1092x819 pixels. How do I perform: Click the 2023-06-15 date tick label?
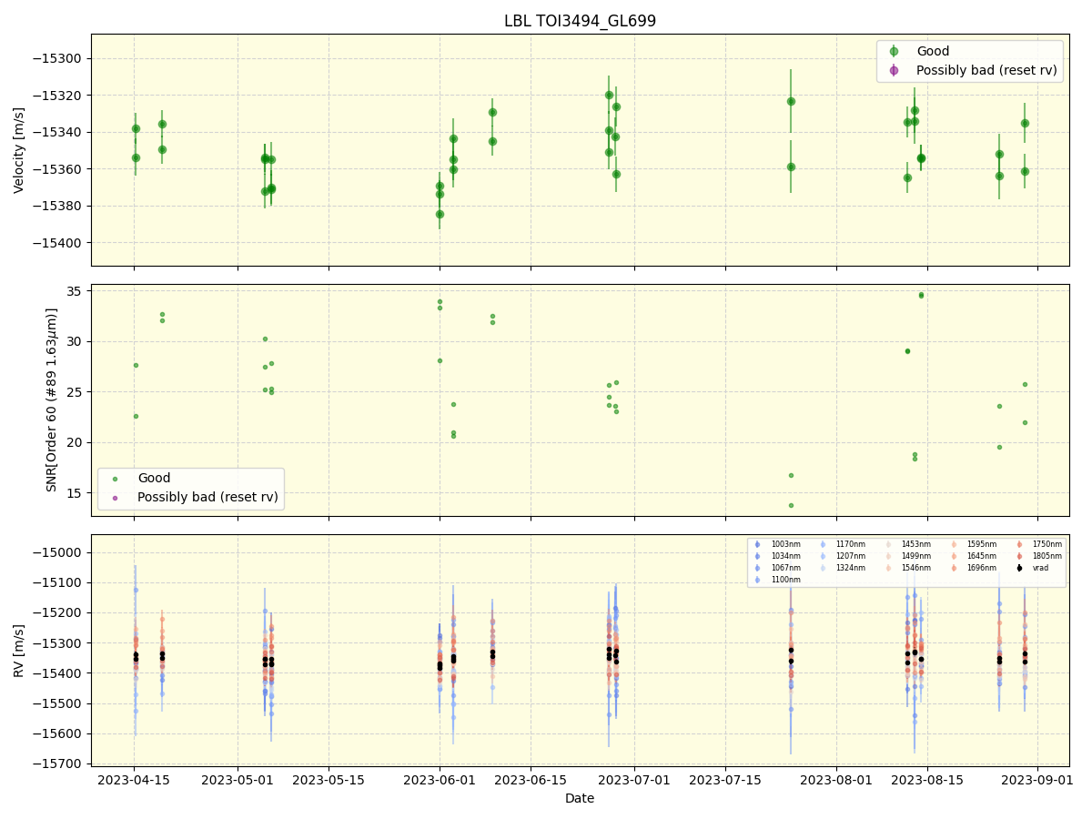point(531,780)
